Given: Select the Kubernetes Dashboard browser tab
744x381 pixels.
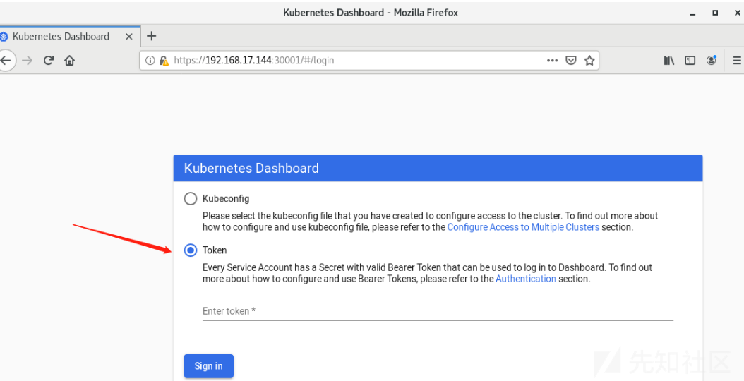Looking at the screenshot, I should tap(70, 37).
